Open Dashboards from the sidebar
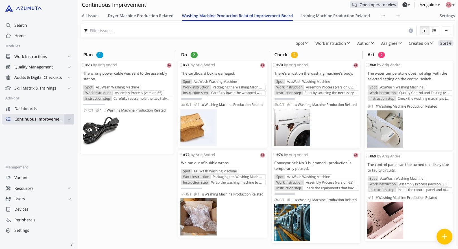 (25, 109)
